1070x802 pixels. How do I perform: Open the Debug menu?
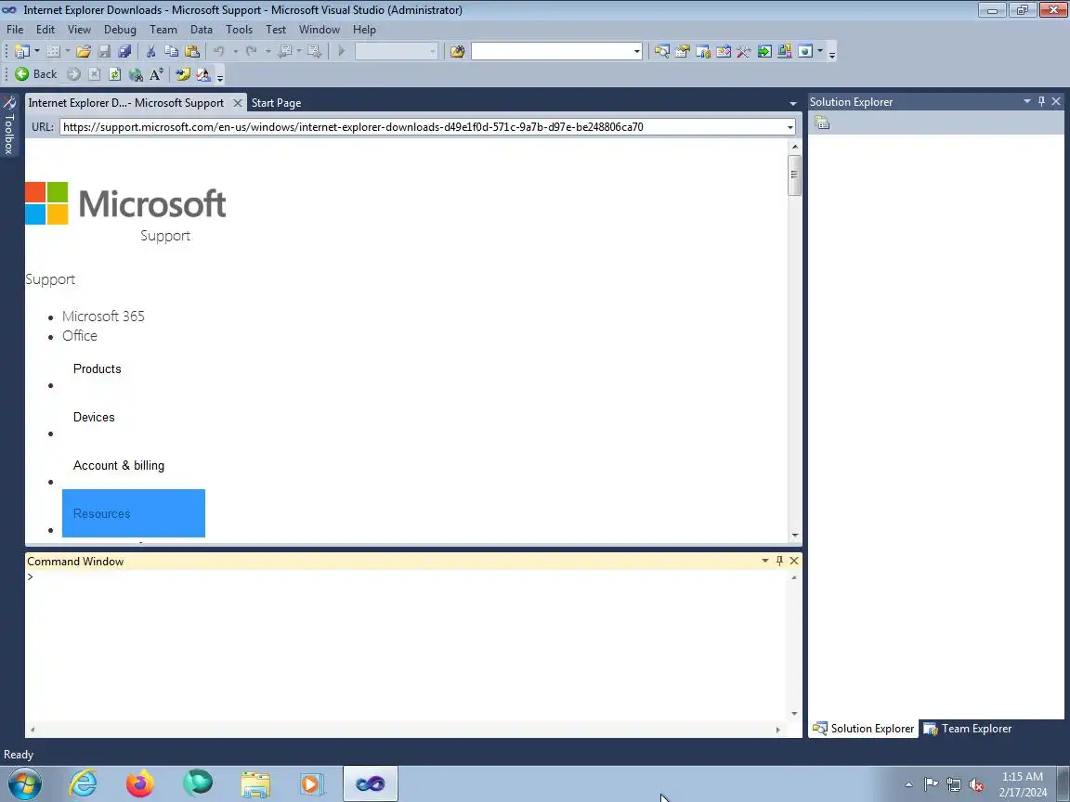pyautogui.click(x=120, y=30)
